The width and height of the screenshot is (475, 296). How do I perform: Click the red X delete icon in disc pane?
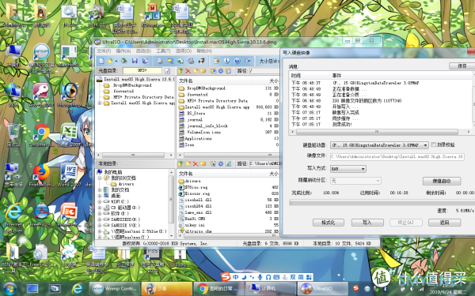(188, 71)
